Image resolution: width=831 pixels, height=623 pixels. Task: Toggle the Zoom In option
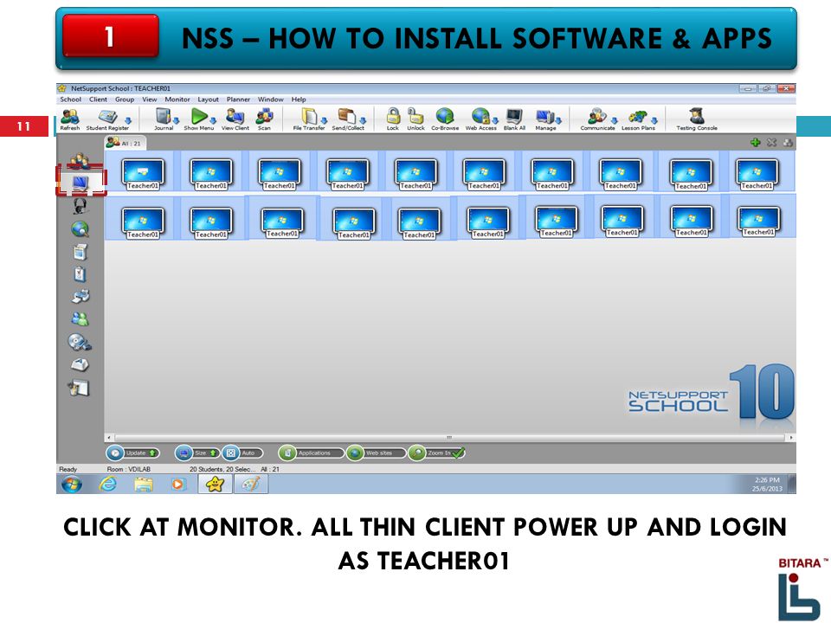click(436, 453)
